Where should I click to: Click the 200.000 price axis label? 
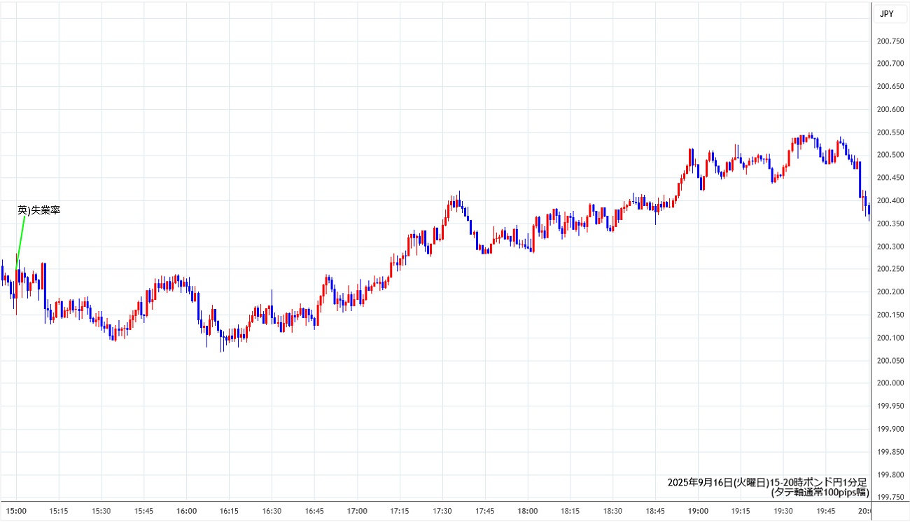(x=890, y=383)
